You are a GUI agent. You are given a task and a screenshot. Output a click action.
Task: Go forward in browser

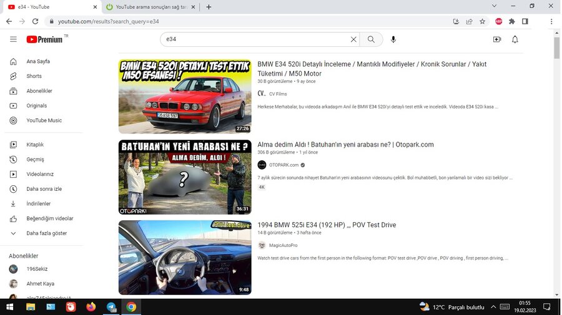[x=22, y=21]
